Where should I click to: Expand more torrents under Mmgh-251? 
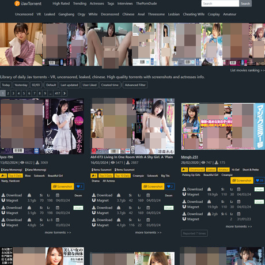(238, 226)
